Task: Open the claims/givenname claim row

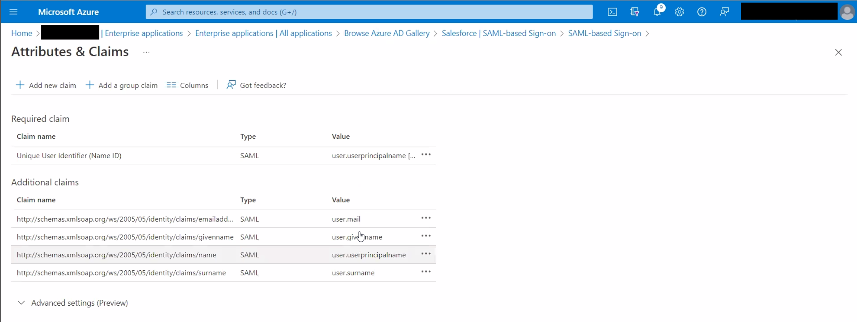Action: (125, 237)
